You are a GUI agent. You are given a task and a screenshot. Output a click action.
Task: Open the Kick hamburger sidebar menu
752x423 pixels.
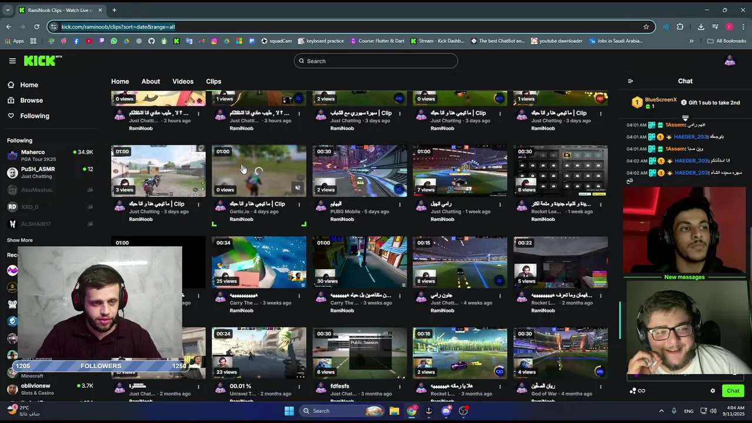pos(12,61)
